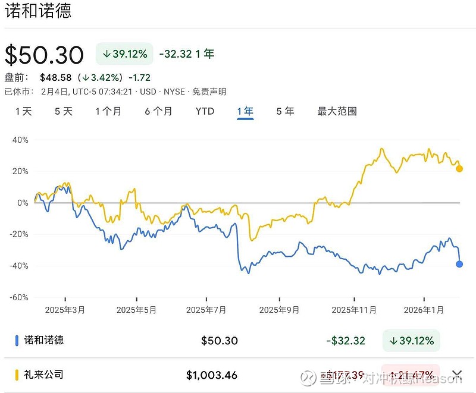The width and height of the screenshot is (476, 393).
Task: Open the 礼来公司 stock entry
Action: point(44,375)
